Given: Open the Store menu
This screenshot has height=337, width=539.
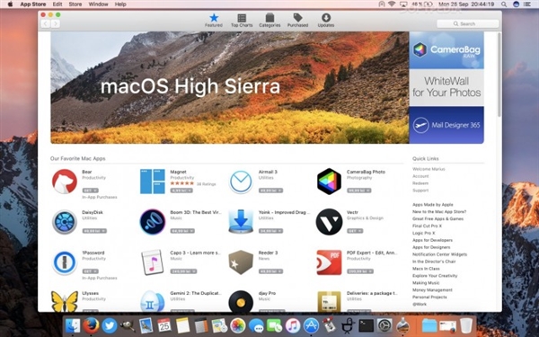Looking at the screenshot, I should (x=75, y=4).
